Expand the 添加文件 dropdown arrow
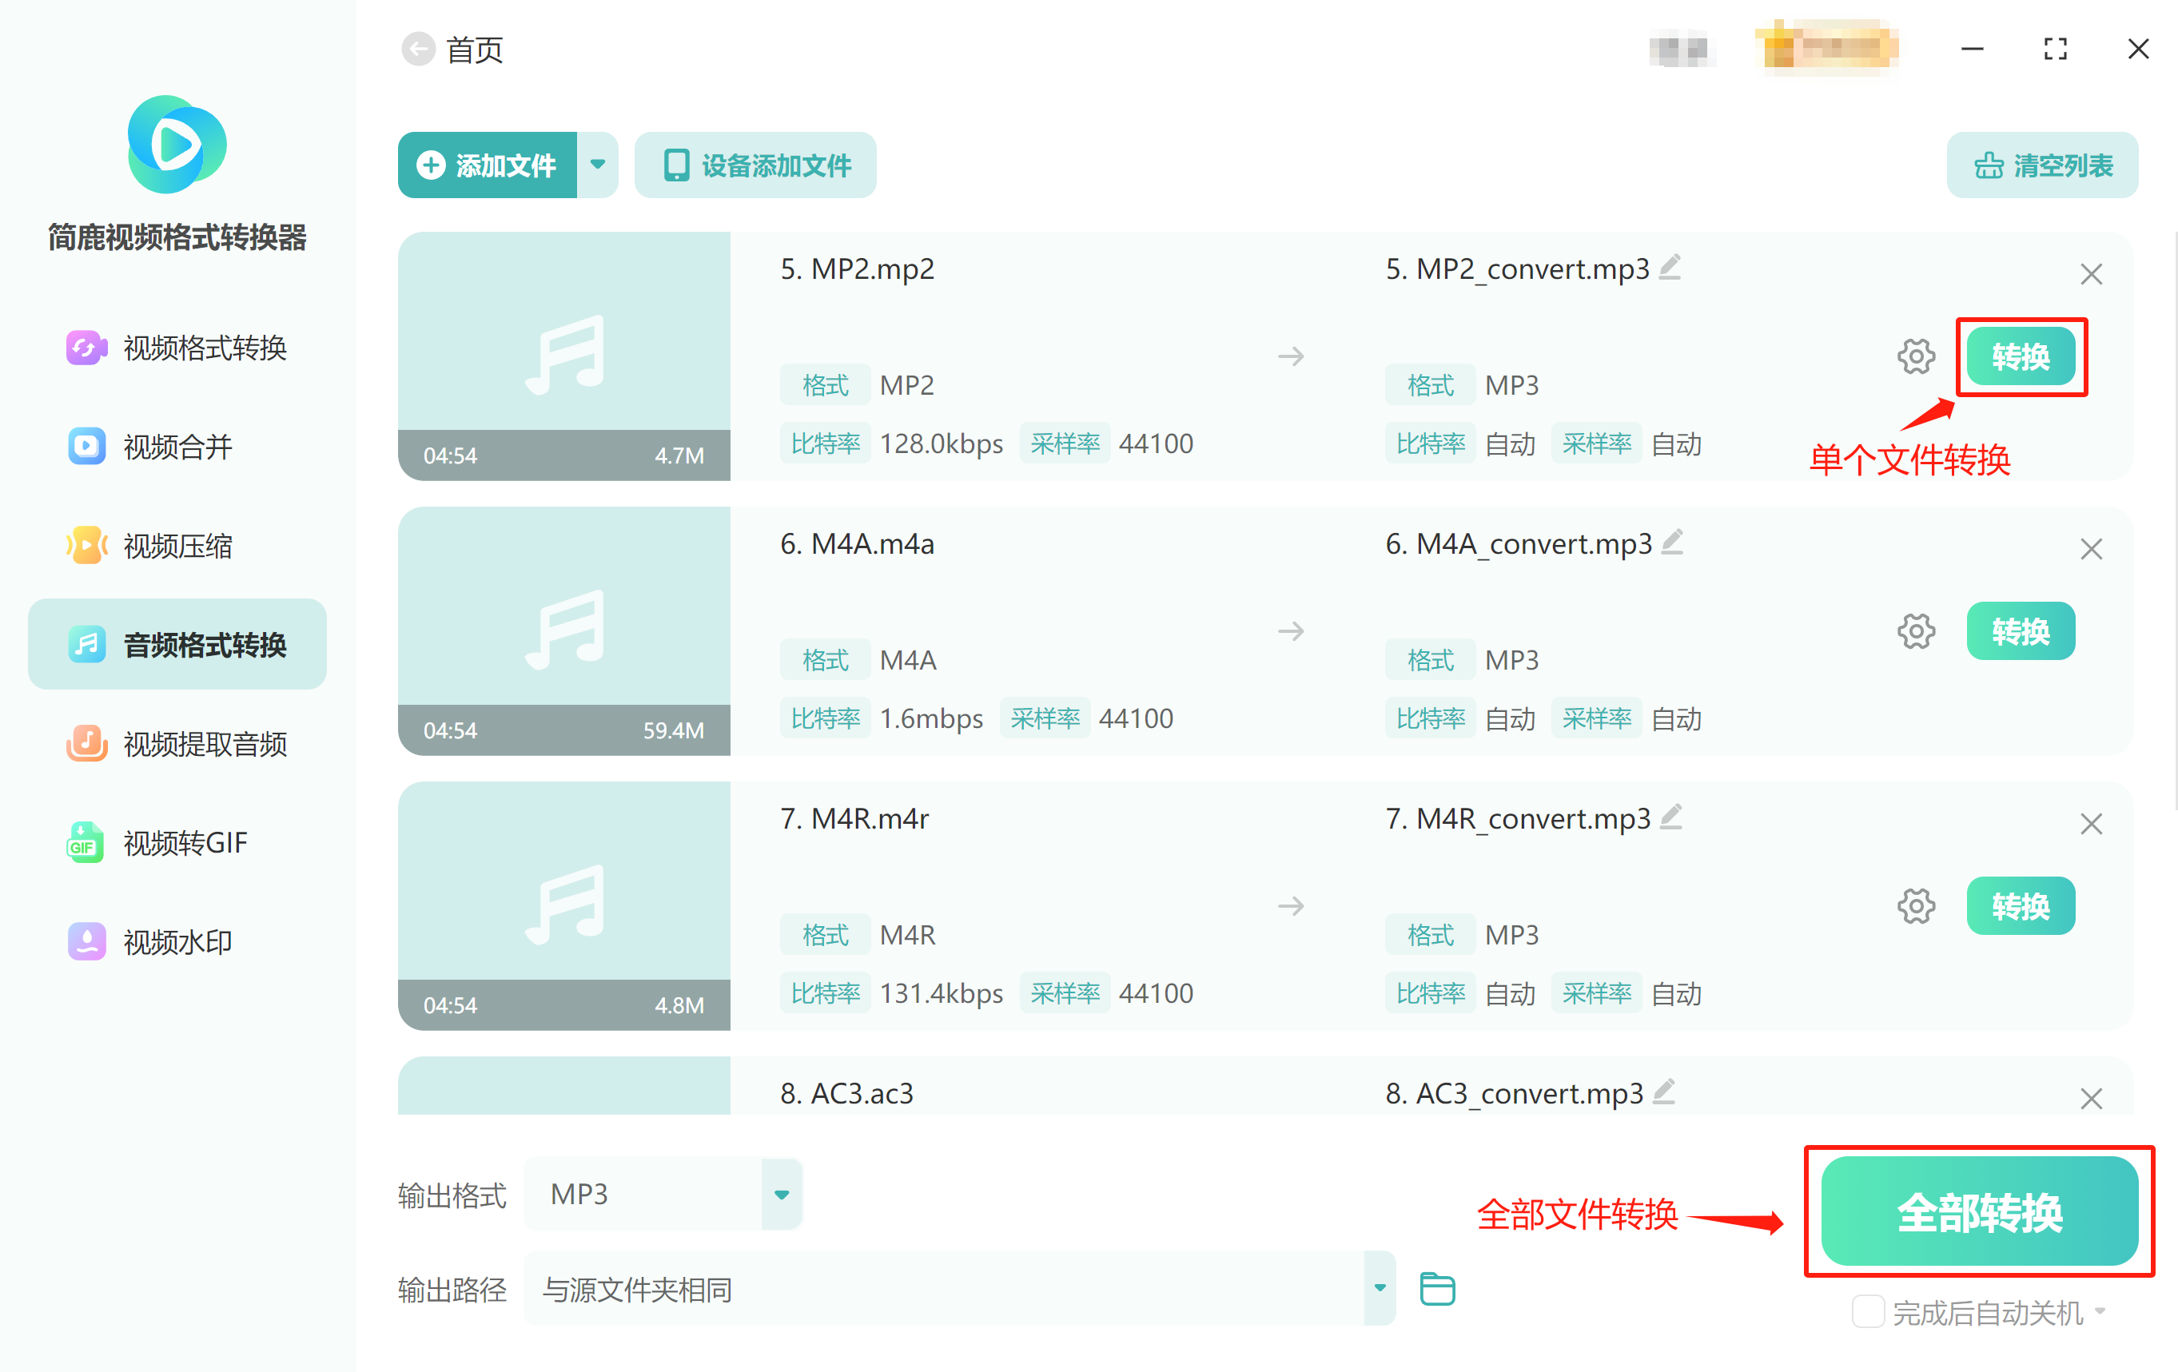 [598, 165]
